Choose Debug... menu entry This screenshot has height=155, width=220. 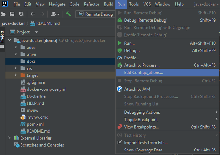[167, 50]
